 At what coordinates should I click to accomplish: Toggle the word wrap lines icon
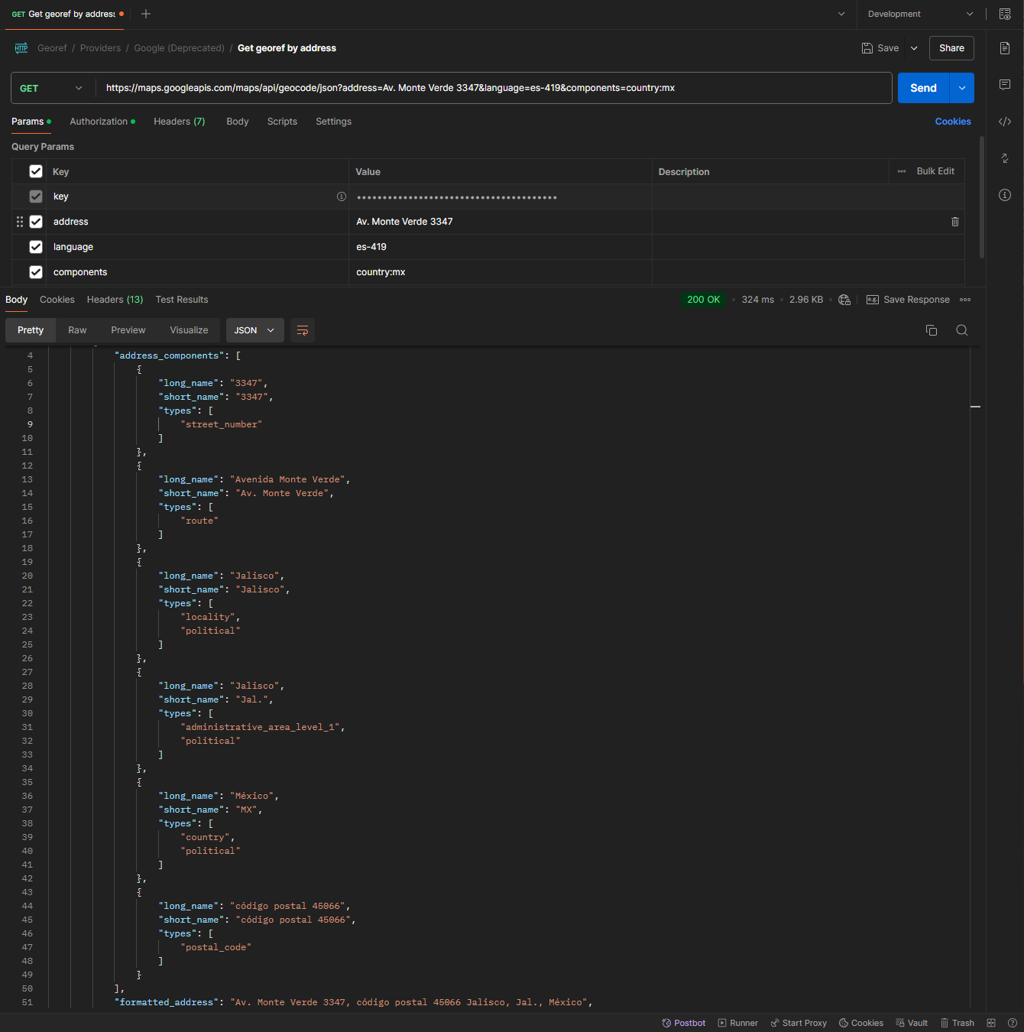tap(303, 330)
